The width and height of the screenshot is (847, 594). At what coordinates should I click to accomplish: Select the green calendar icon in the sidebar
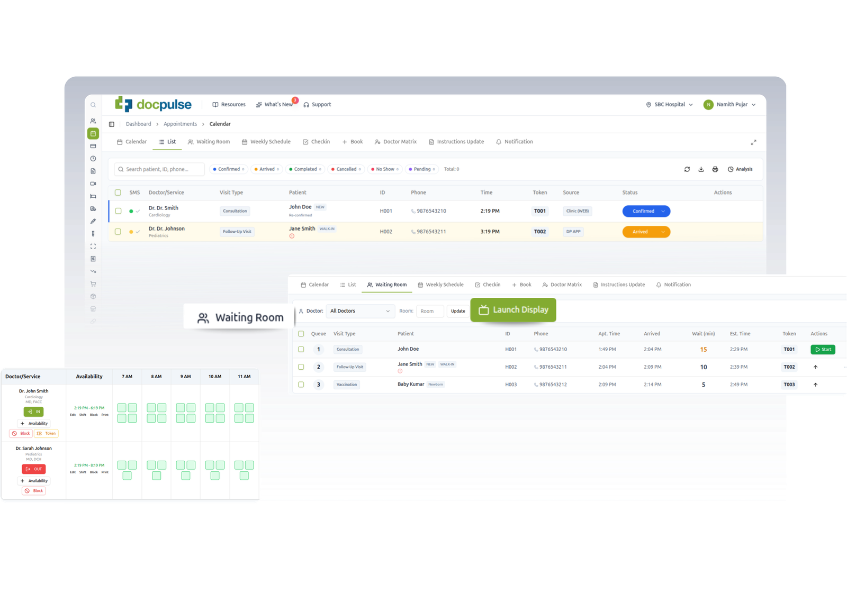(93, 133)
